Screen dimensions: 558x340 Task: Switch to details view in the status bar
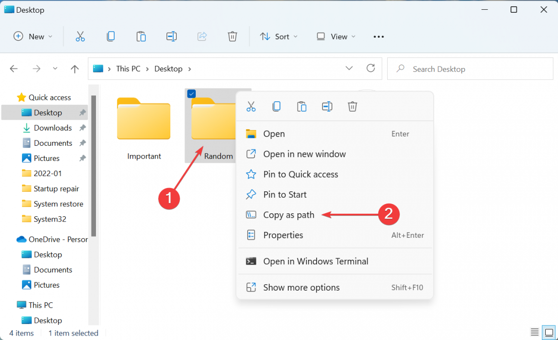[x=535, y=332]
